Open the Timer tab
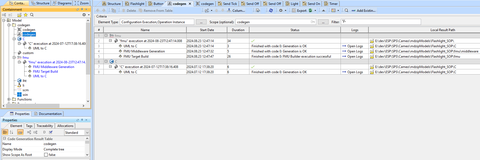This screenshot has width=480, height=160. coord(331,4)
